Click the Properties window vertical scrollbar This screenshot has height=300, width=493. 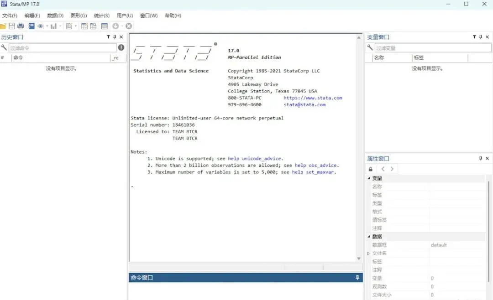(x=488, y=231)
